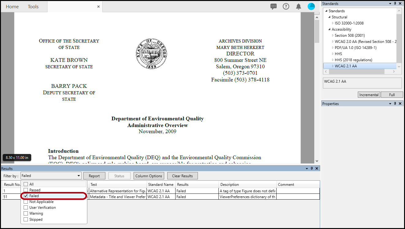Sort by Standard Name column header
Screen dimensions: 405x229
(x=161, y=185)
